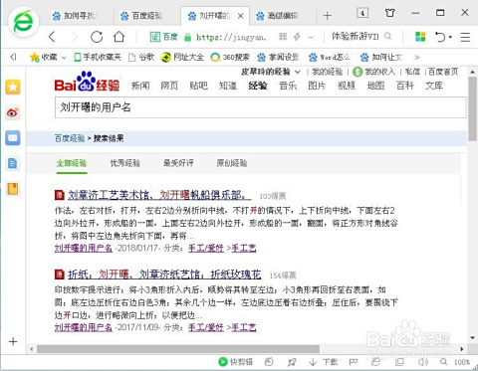
Task: Open the 下载 downloads button
Action: click(323, 362)
